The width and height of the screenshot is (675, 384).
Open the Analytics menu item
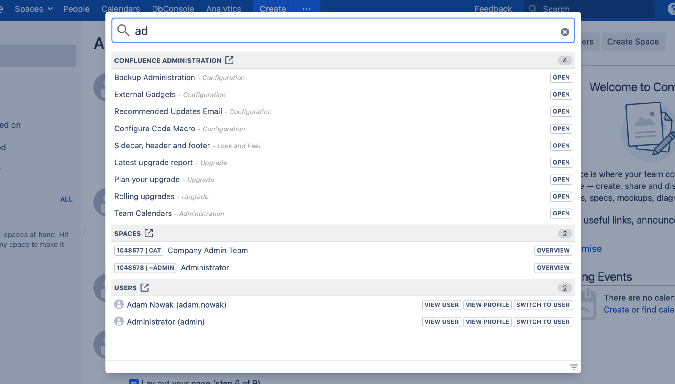223,9
